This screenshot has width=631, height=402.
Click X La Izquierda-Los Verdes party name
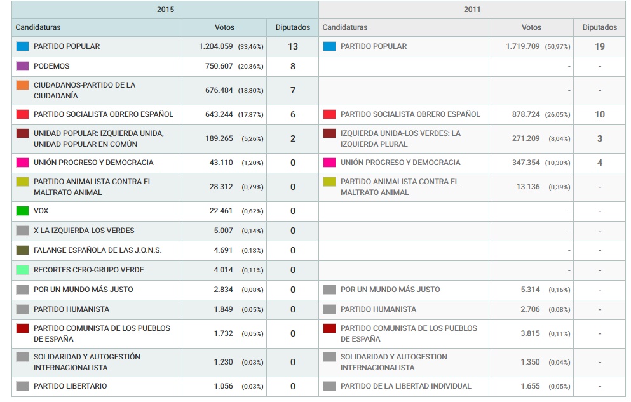pyautogui.click(x=84, y=231)
